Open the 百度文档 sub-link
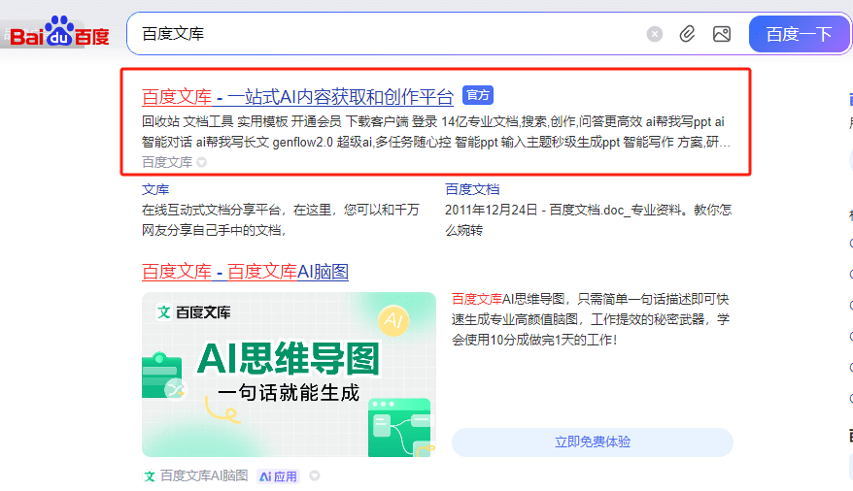 click(472, 189)
